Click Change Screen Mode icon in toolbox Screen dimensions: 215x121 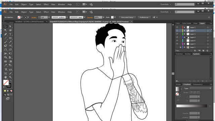click(8, 99)
